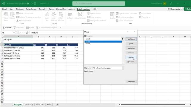
Task: Select cell A1 containing Stuttgart
Action: 19,40
